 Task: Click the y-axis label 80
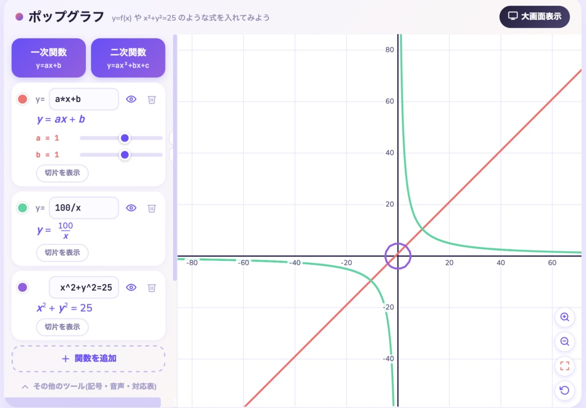pyautogui.click(x=389, y=50)
